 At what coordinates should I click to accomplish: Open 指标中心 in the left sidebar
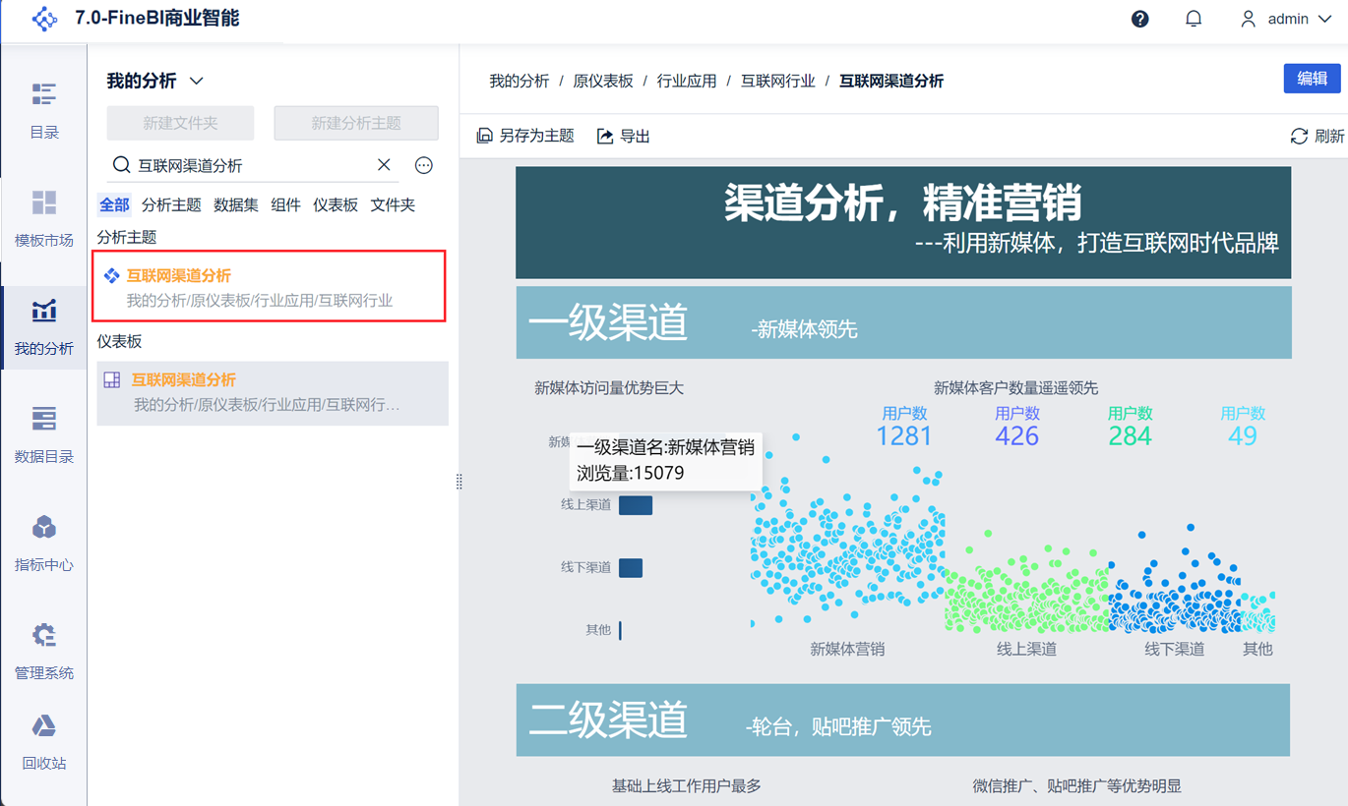tap(44, 543)
